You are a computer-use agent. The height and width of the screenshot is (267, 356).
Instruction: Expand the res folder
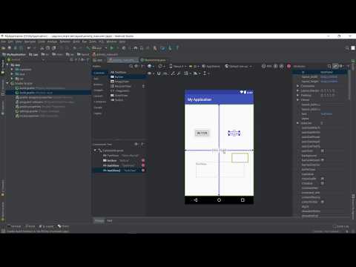click(12, 79)
